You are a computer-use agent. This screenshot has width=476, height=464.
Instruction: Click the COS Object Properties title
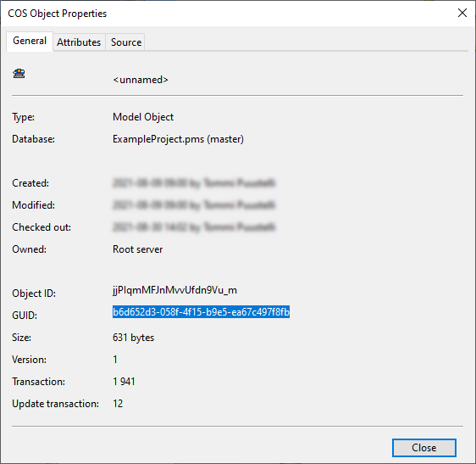(58, 14)
